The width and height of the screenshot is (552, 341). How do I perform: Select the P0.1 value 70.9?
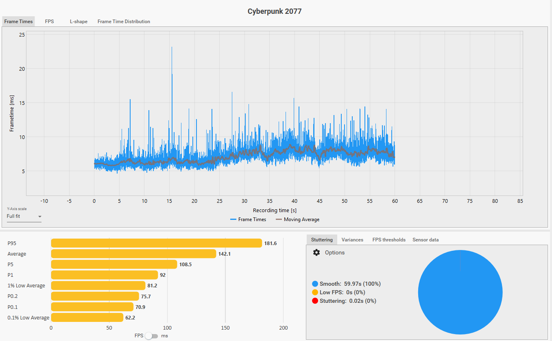[141, 306]
